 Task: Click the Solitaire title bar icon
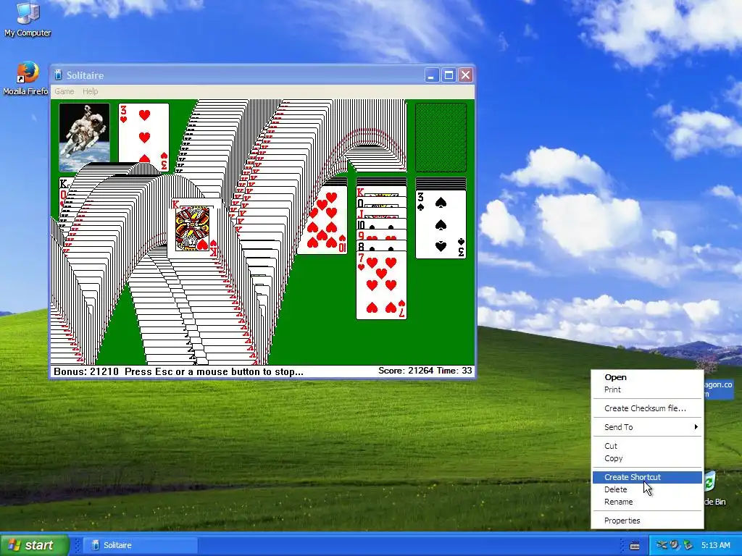pos(58,75)
